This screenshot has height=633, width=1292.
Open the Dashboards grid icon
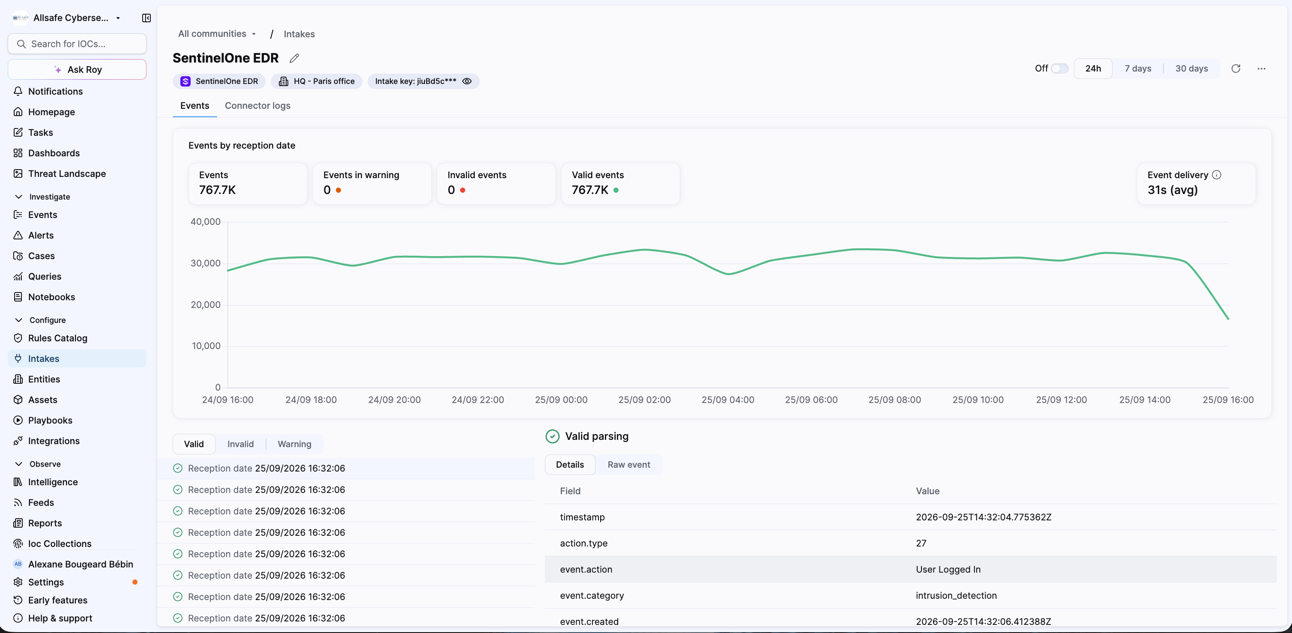point(18,153)
